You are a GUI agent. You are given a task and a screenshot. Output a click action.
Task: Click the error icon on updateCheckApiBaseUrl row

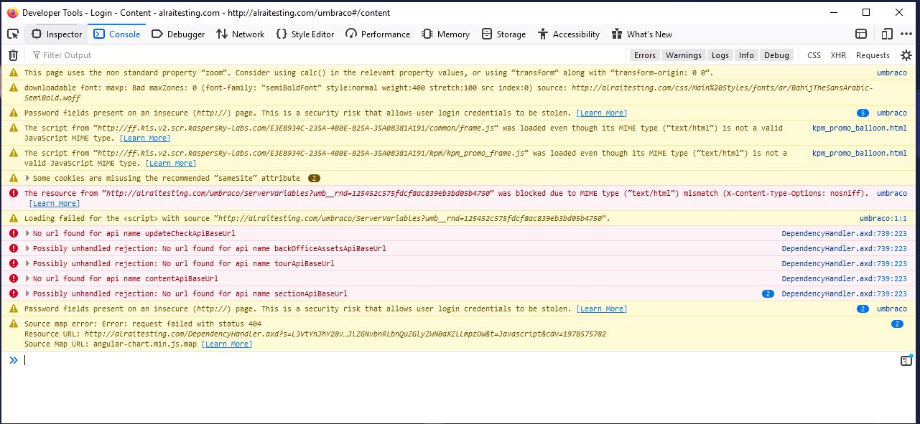[14, 233]
